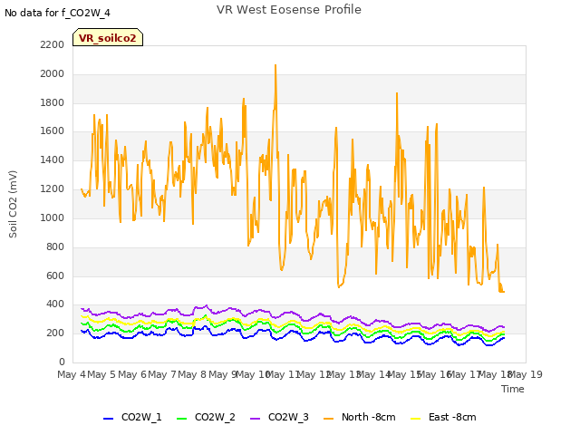Click the chart title VR West Eosense Profile
The height and width of the screenshot is (435, 580).
click(x=289, y=10)
